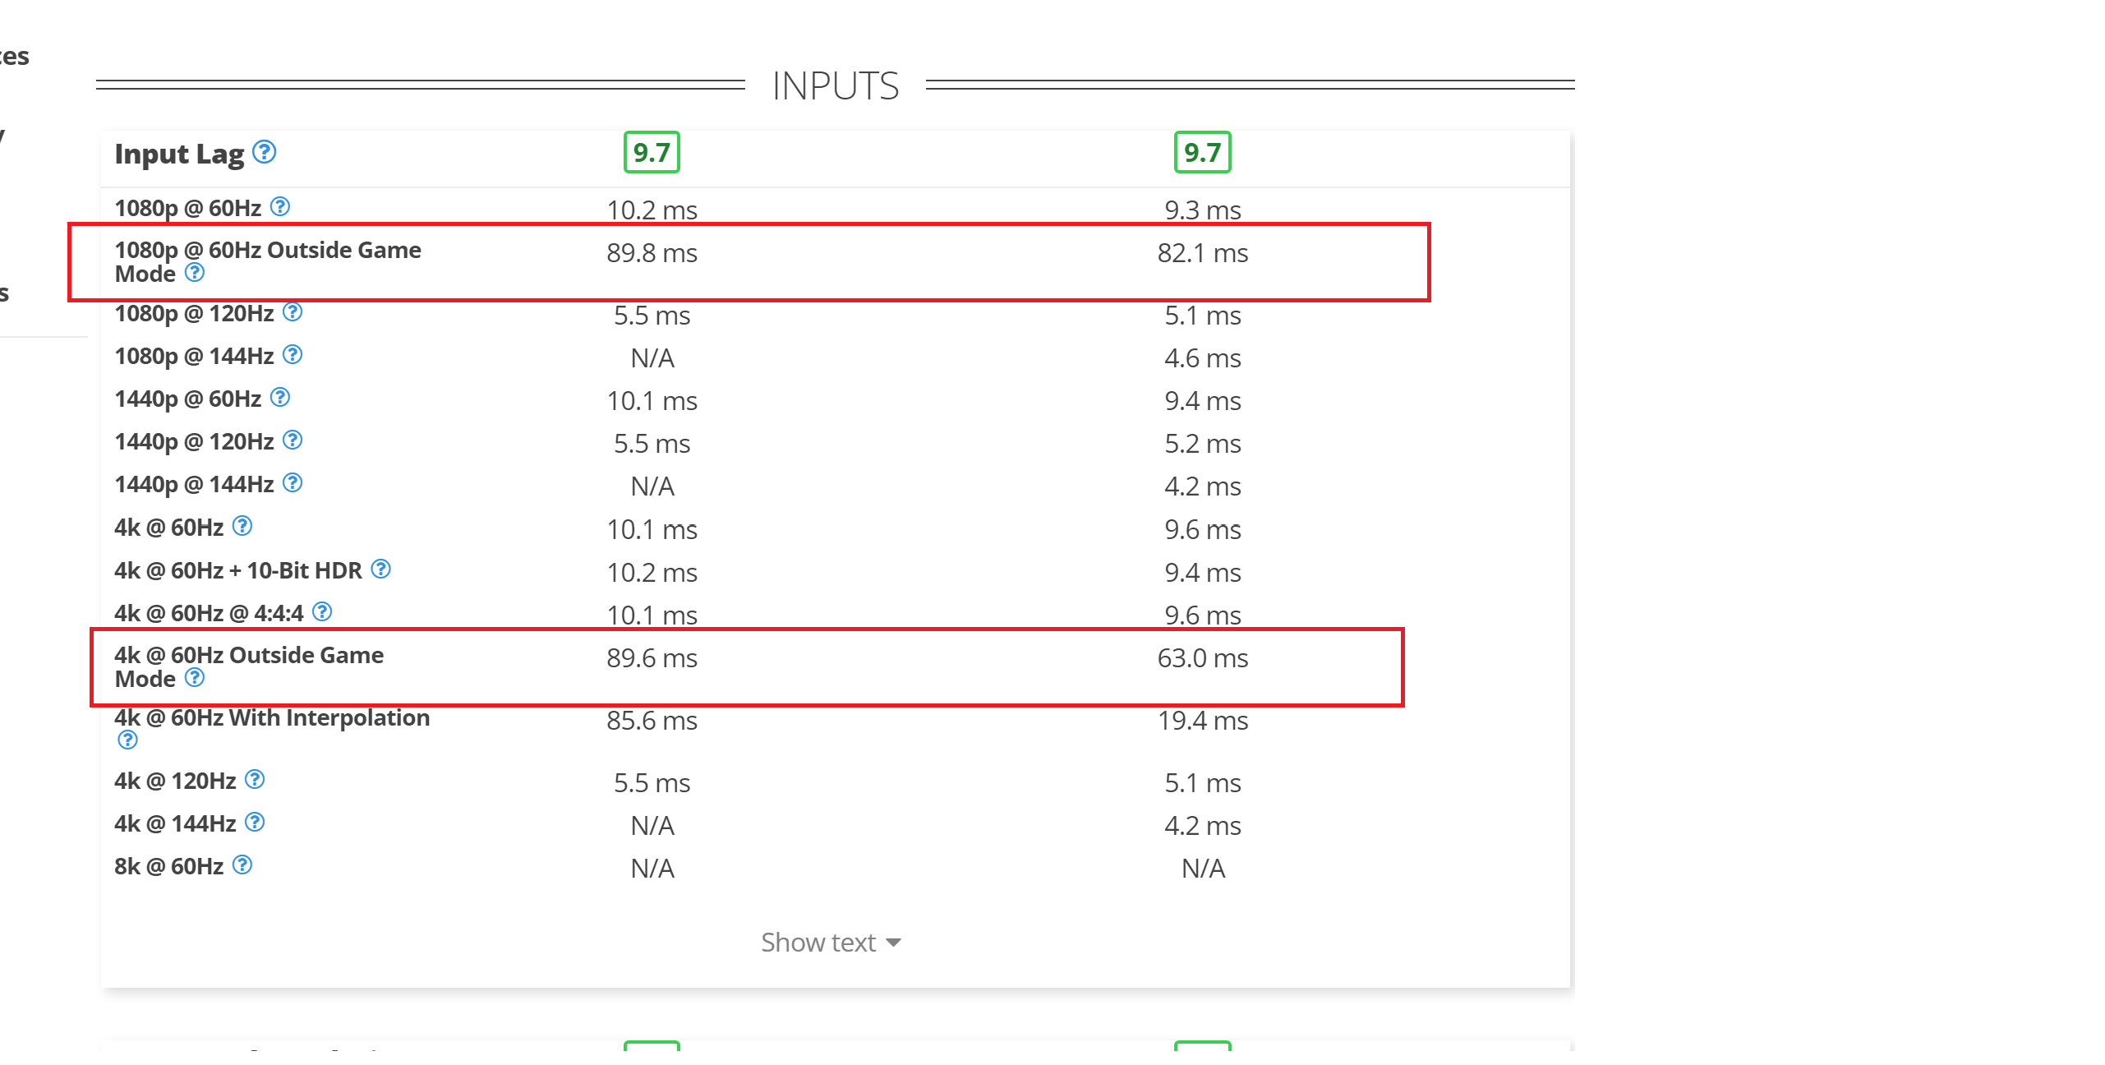Click help icon for 4k @ 120Hz
This screenshot has width=2105, height=1065.
[x=255, y=779]
